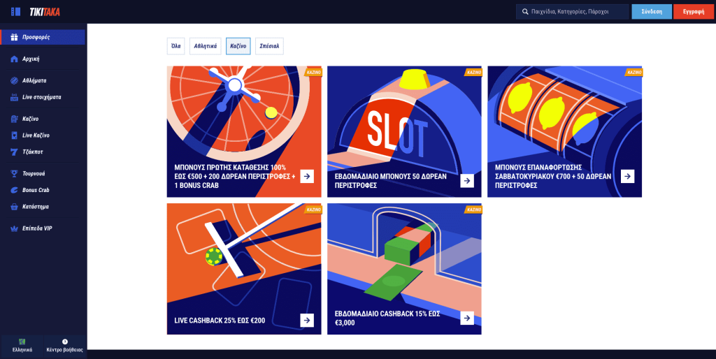716x359 pixels.
Task: Click the Αθλήματα ball icon
Action: click(14, 81)
